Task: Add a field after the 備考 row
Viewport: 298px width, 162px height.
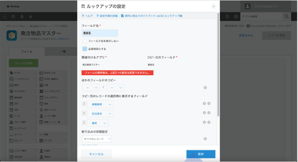Action: click(204, 122)
